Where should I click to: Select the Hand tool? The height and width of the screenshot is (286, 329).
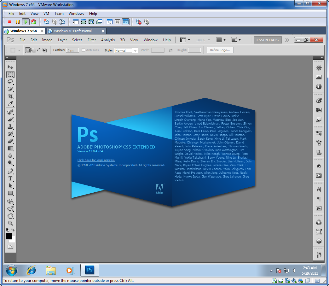point(10,216)
